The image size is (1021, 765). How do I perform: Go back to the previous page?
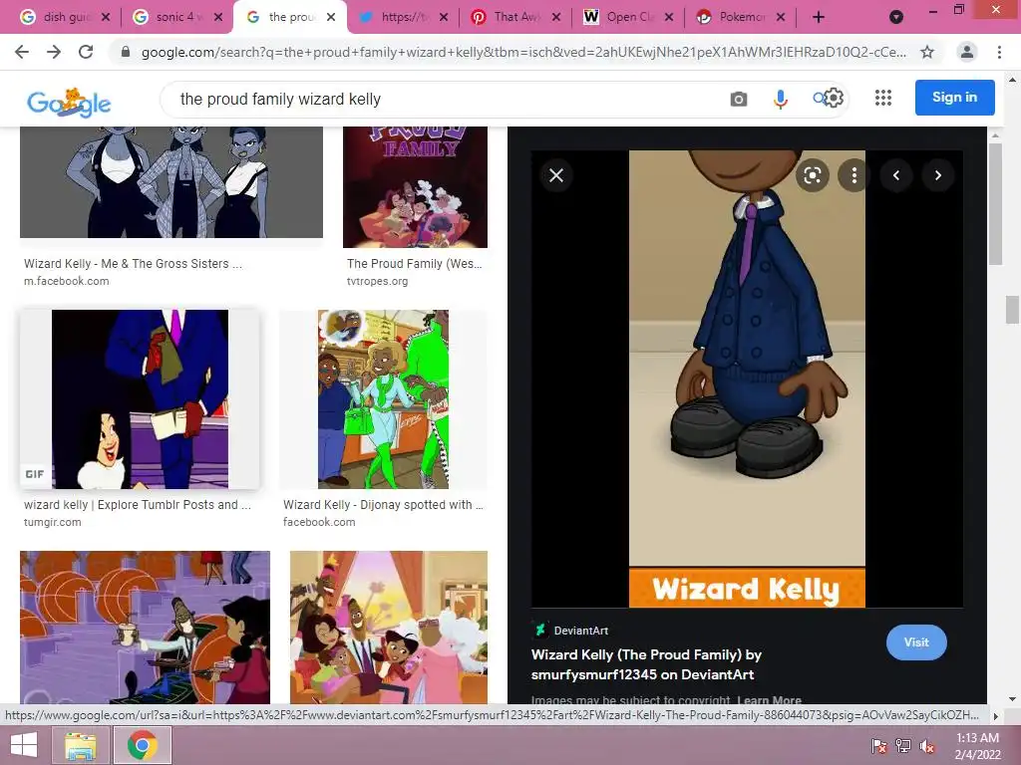(x=22, y=52)
